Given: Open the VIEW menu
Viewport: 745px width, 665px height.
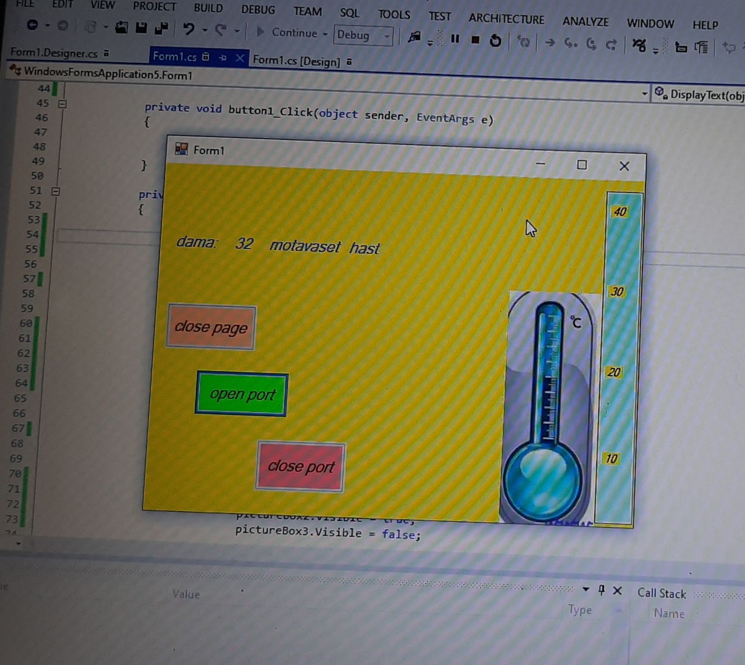Looking at the screenshot, I should (x=102, y=6).
